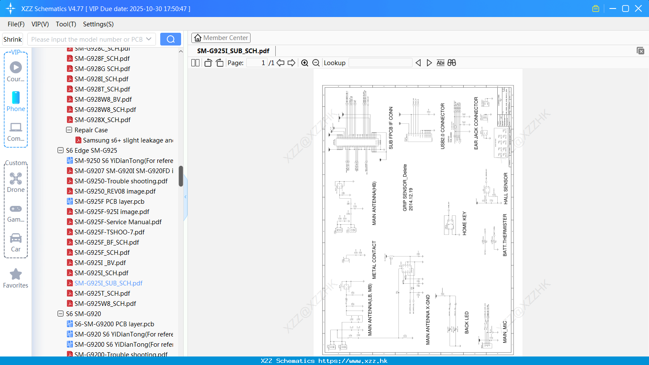Open the File(F) menu
649x365 pixels.
(16, 24)
